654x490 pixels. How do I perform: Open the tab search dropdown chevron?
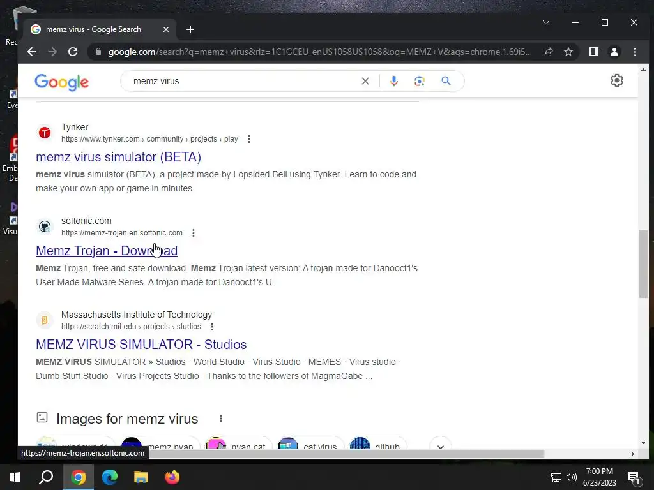click(x=546, y=22)
